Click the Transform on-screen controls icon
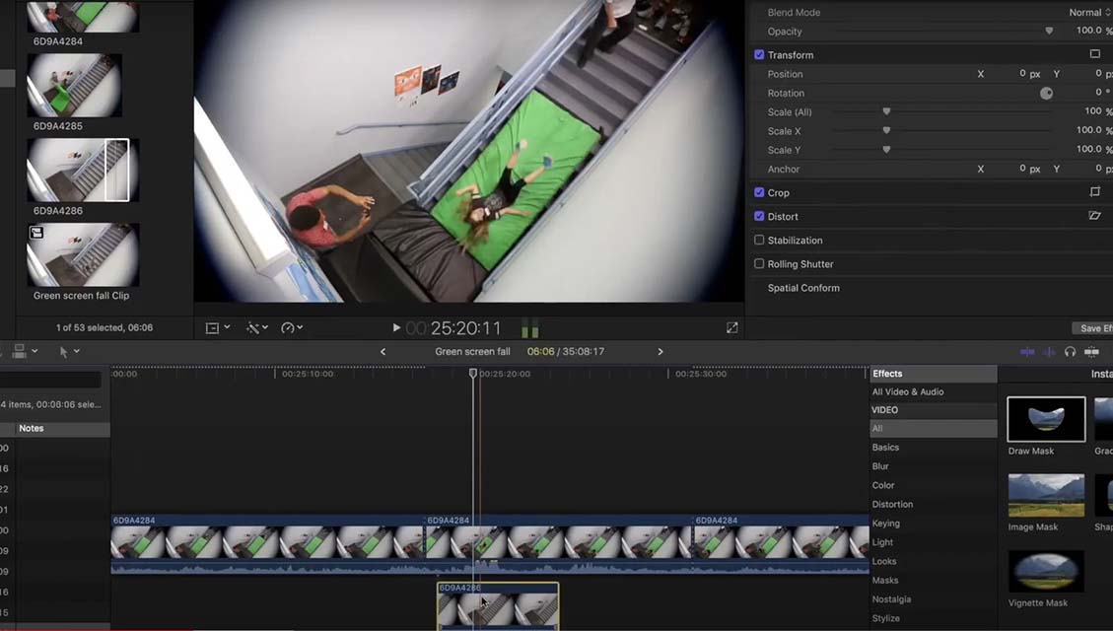Image resolution: width=1113 pixels, height=631 pixels. pos(1094,55)
